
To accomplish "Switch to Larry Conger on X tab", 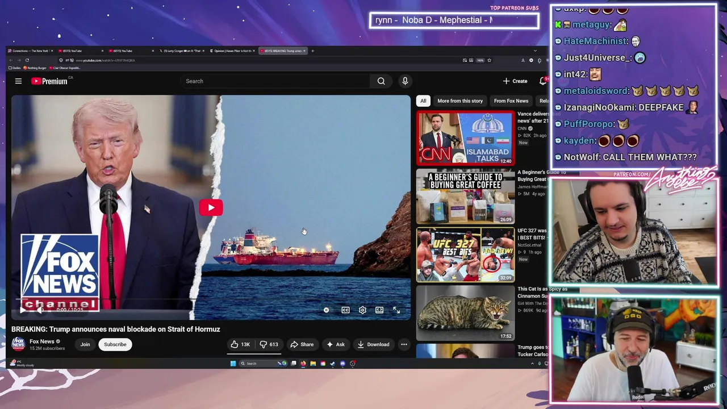I will pyautogui.click(x=183, y=51).
